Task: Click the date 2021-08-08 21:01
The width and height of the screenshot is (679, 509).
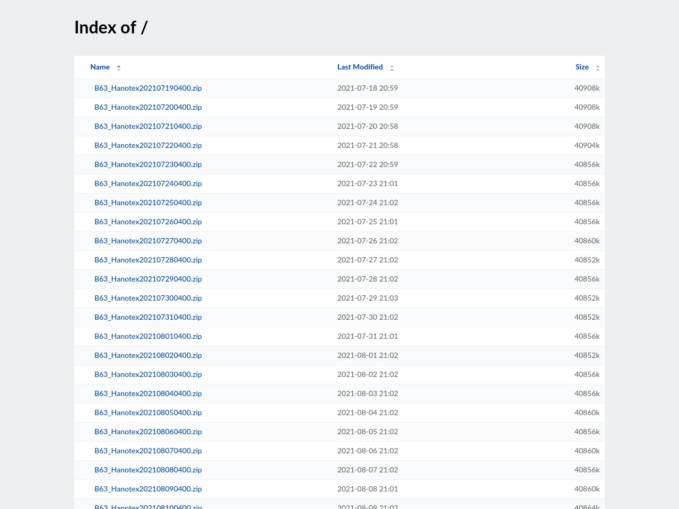Action: pyautogui.click(x=368, y=489)
